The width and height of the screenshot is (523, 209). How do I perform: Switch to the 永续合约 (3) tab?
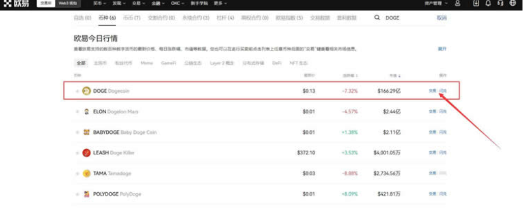(196, 18)
